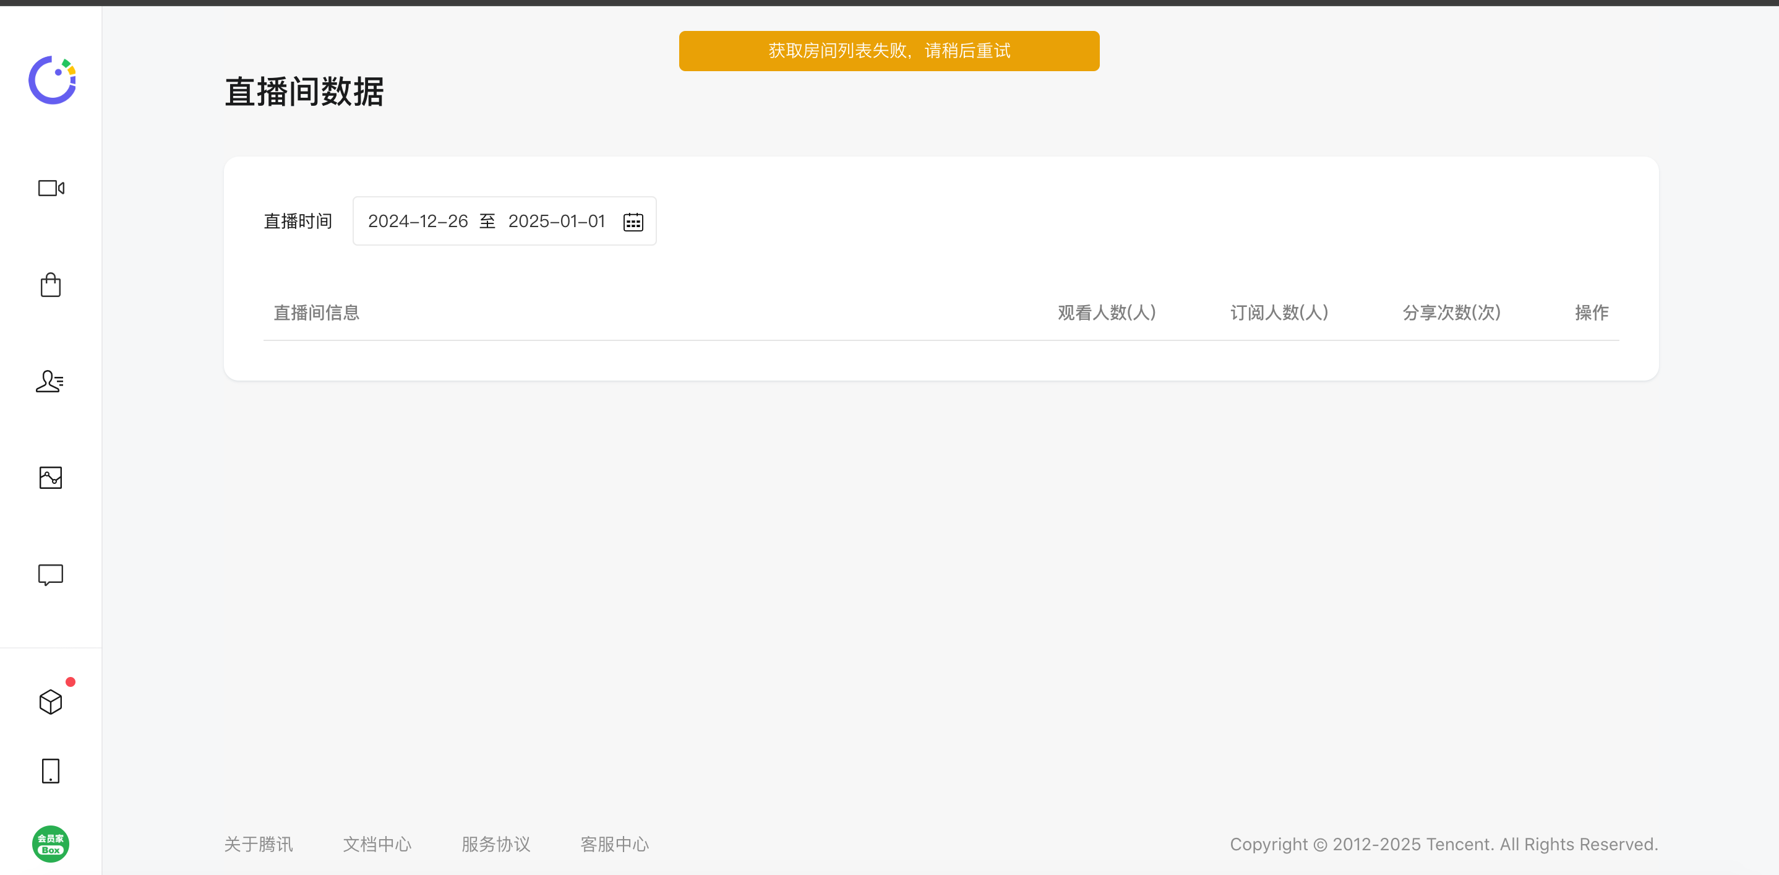This screenshot has height=875, width=1779.
Task: Open the user list management section
Action: click(49, 381)
